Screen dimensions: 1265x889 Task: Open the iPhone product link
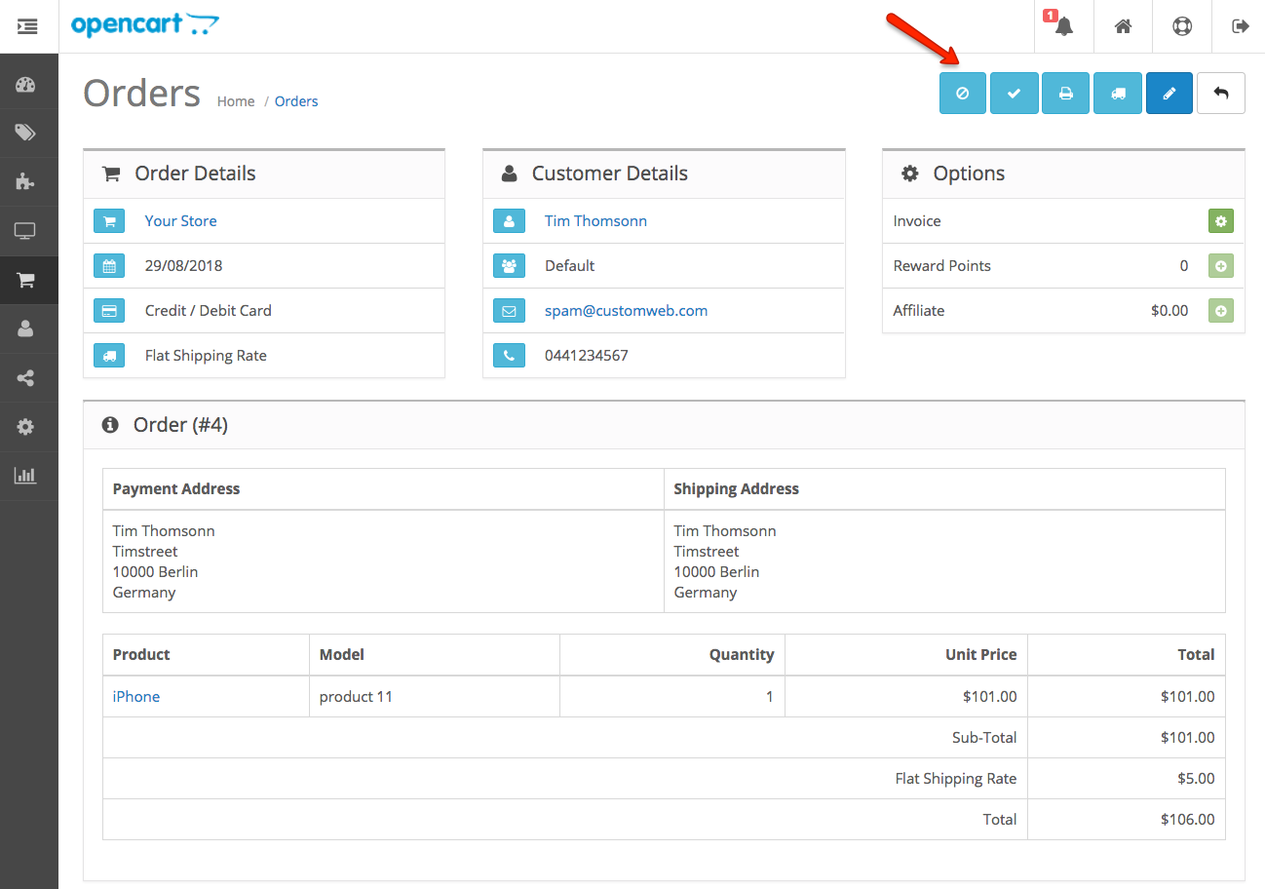136,697
